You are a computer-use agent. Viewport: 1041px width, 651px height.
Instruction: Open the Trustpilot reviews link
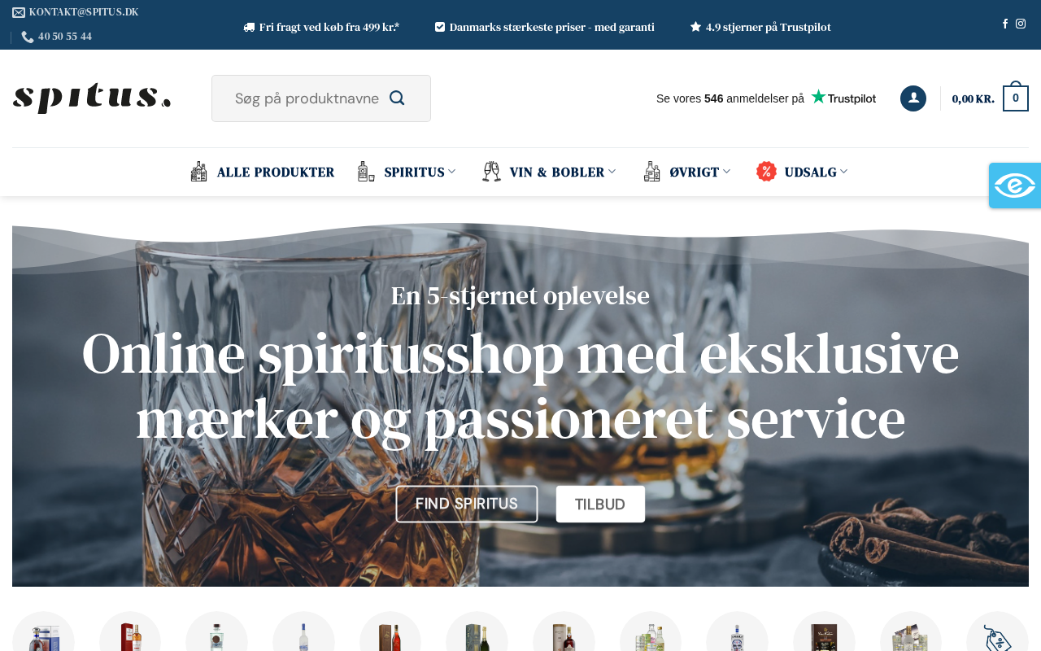point(766,98)
